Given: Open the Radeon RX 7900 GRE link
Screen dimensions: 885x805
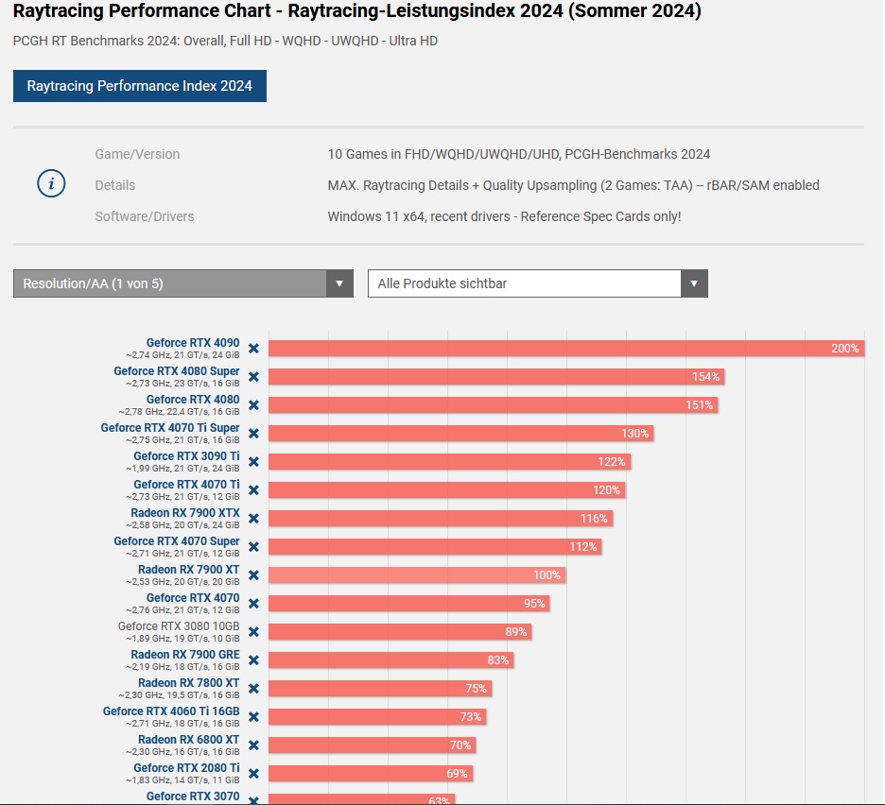Looking at the screenshot, I should (x=185, y=655).
